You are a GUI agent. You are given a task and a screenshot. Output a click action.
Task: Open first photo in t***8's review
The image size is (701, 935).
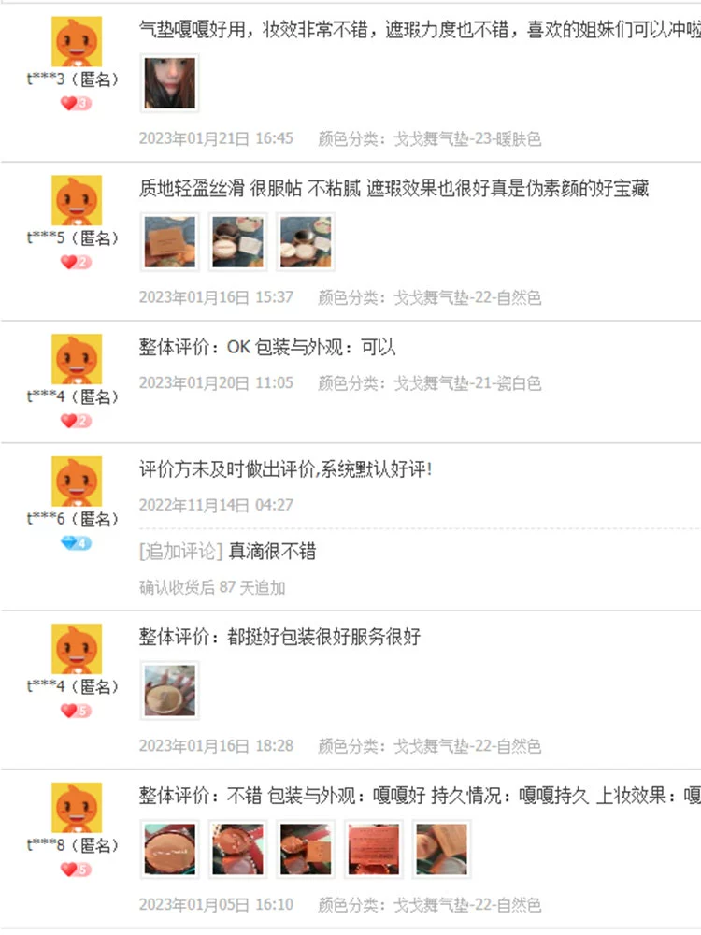coord(170,849)
